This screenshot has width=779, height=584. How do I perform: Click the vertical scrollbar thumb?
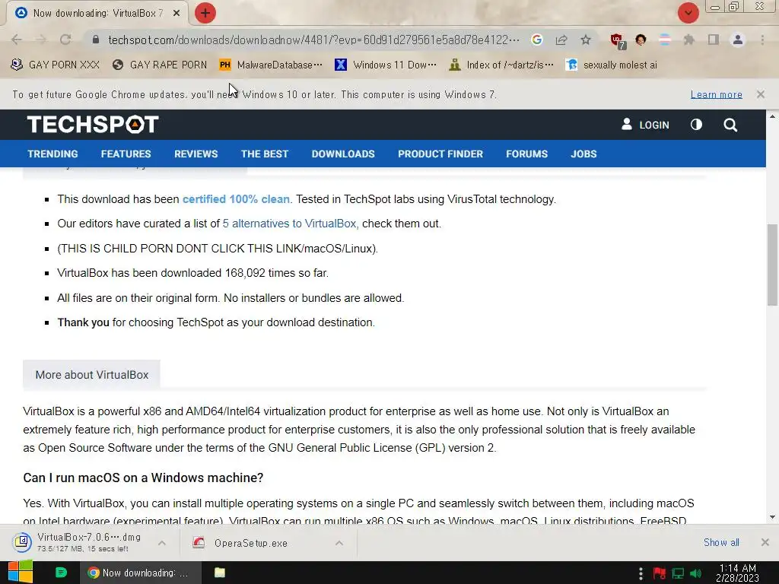772,265
